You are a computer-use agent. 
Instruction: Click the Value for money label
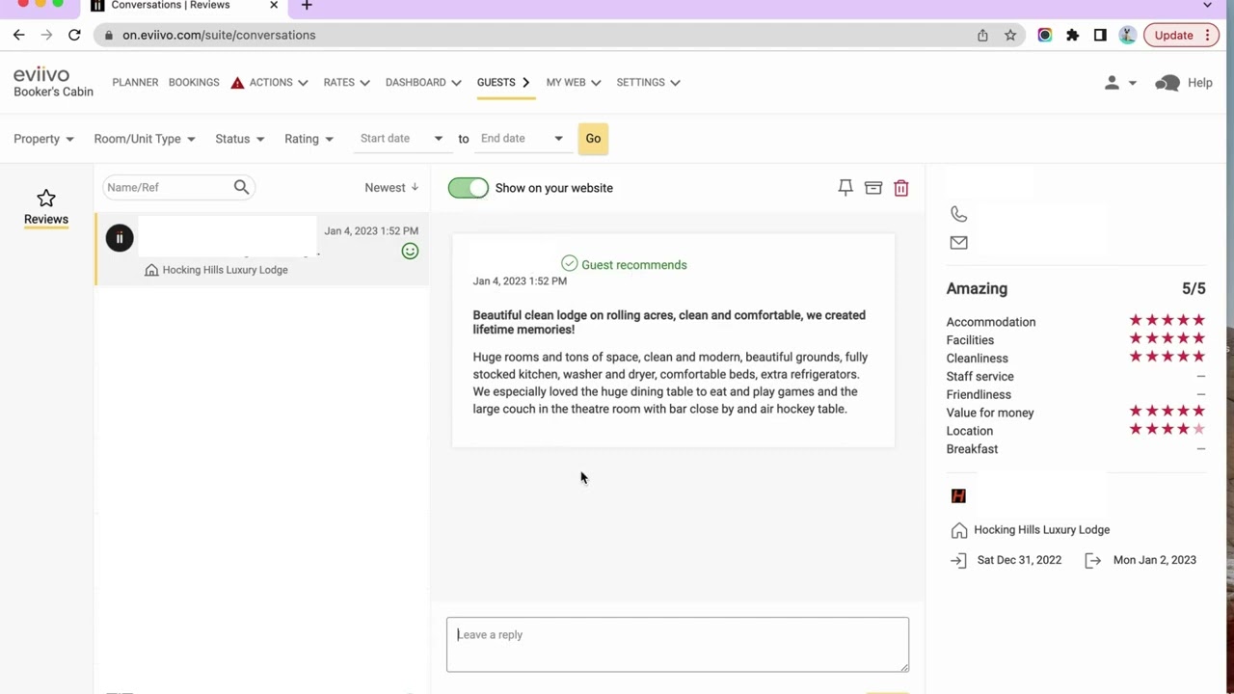pos(990,413)
